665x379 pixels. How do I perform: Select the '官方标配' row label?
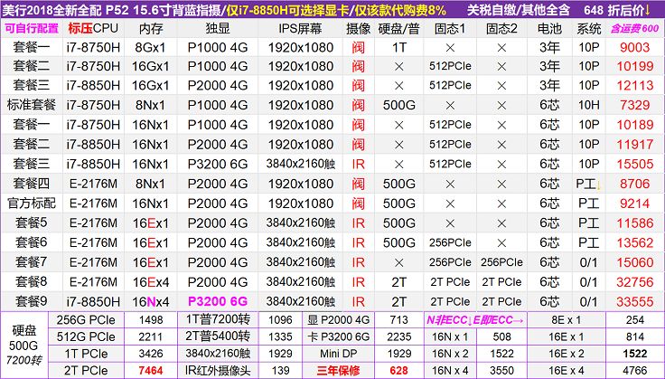32,204
